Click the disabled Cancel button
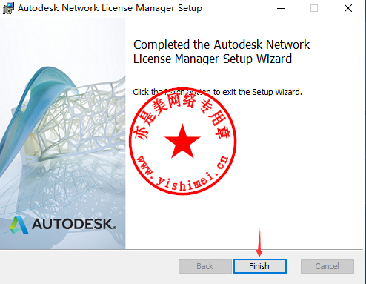The width and height of the screenshot is (366, 284). (327, 266)
